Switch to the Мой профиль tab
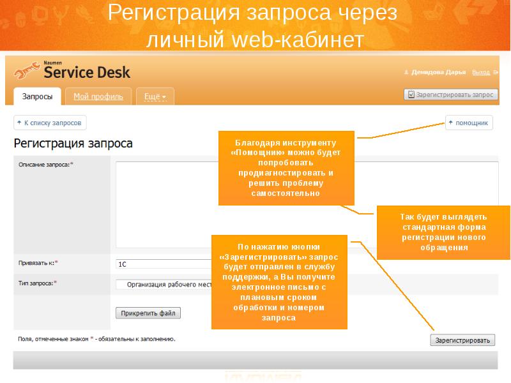Image resolution: width=511 pixels, height=383 pixels. point(98,96)
